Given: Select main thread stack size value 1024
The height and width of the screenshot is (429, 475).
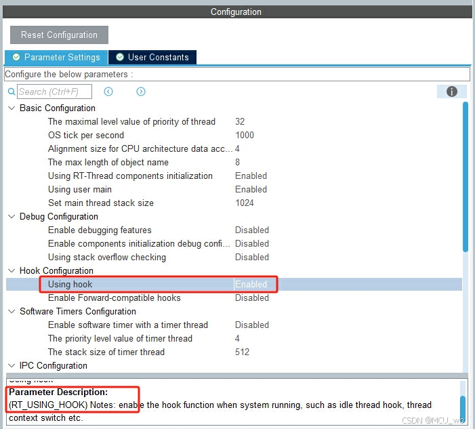Looking at the screenshot, I should click(245, 203).
